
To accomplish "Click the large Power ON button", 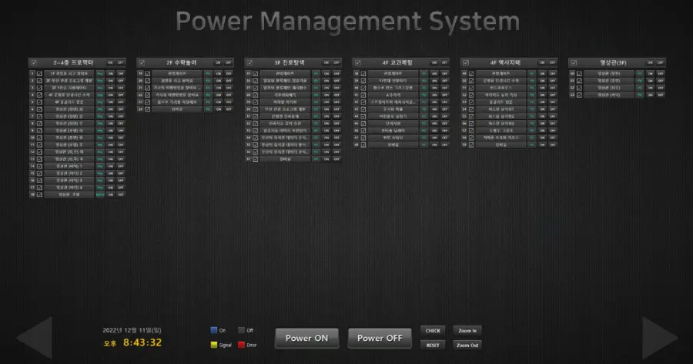I will [307, 338].
